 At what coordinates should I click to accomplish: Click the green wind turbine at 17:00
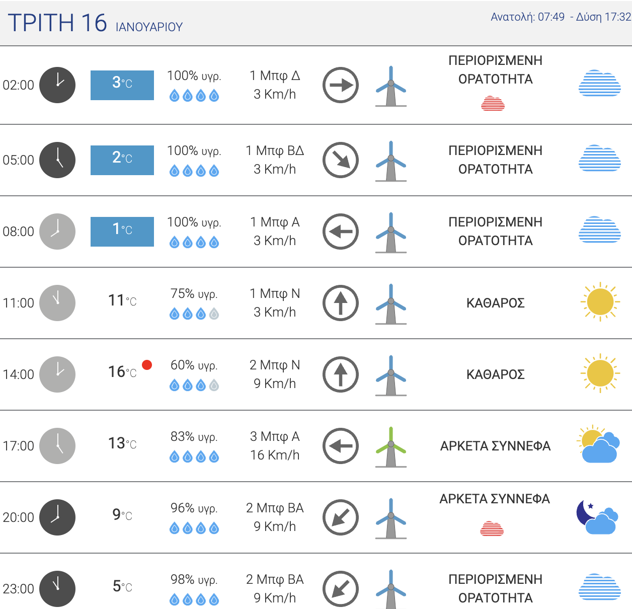click(391, 447)
